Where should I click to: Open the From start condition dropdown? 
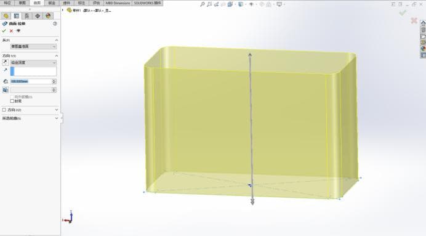tap(33, 46)
